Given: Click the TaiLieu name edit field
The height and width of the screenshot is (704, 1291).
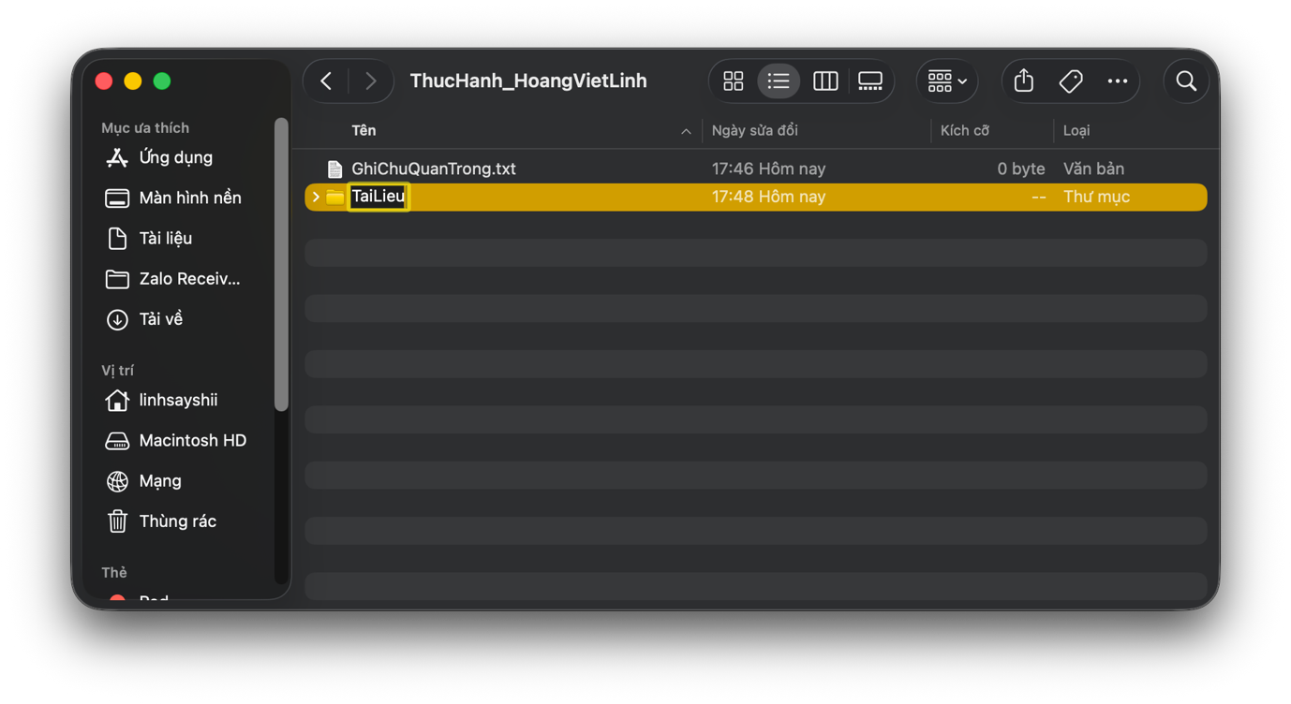Looking at the screenshot, I should pos(378,197).
